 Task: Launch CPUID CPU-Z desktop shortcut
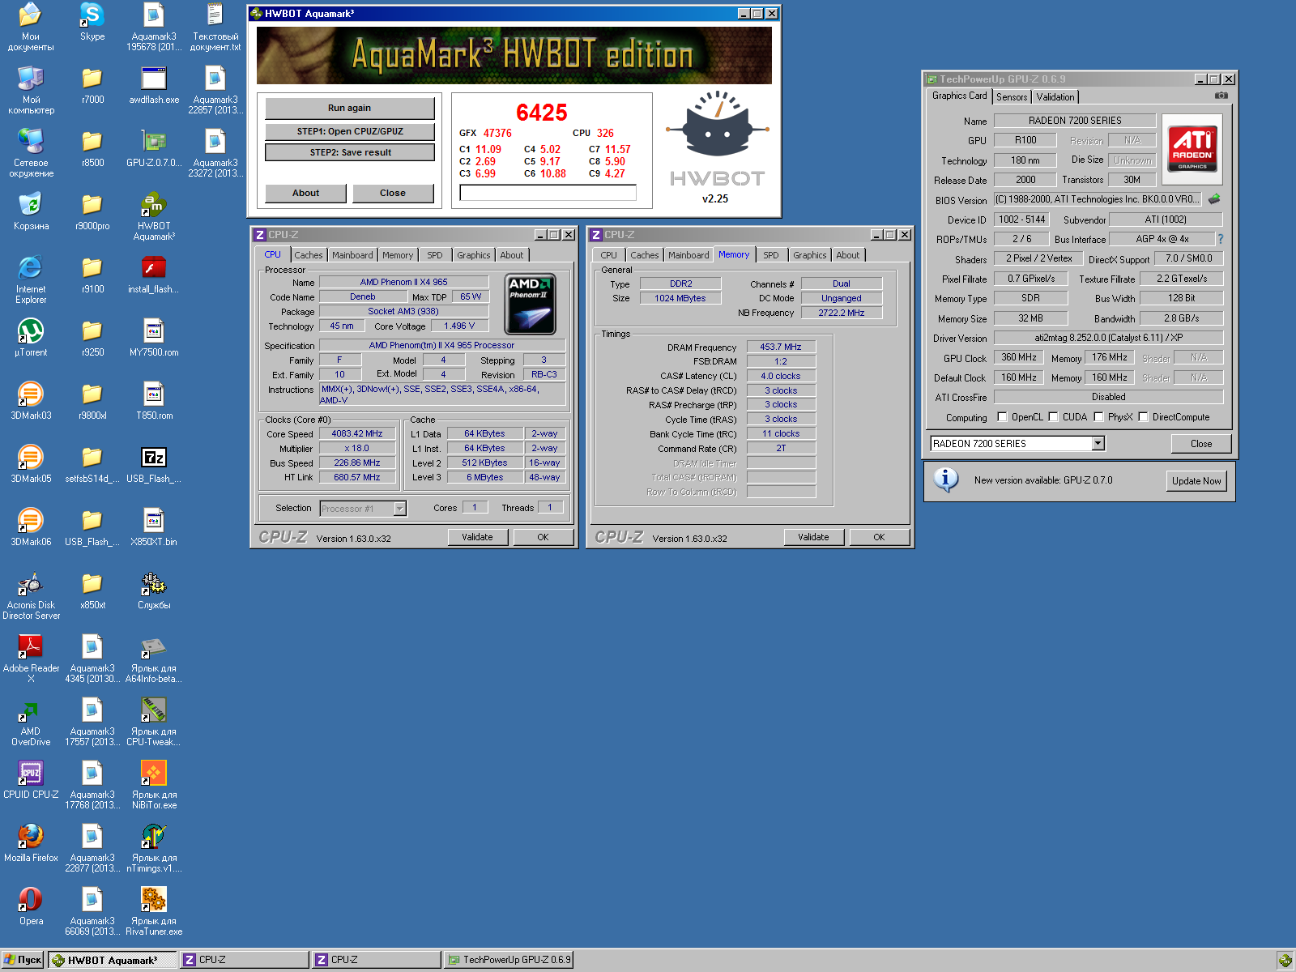31,773
